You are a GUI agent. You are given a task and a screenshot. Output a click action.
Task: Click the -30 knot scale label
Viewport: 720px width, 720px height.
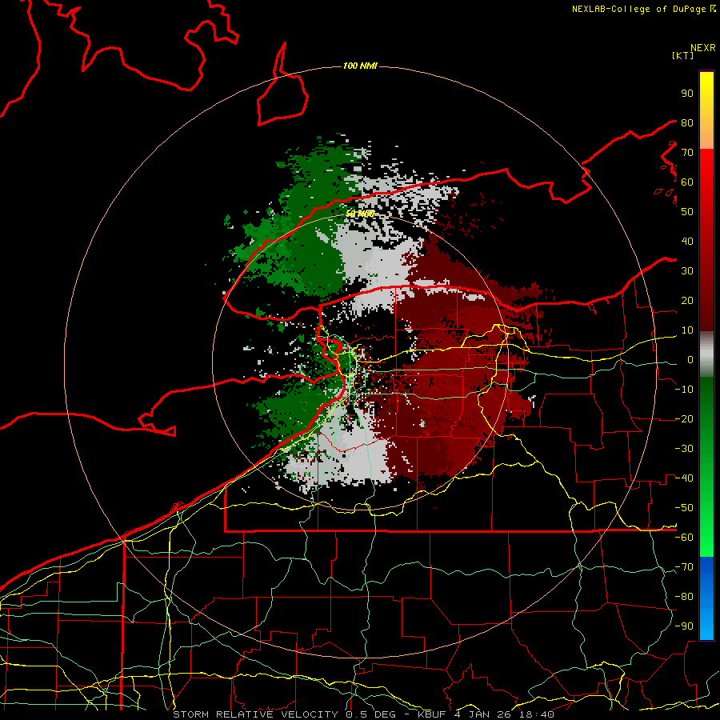tap(684, 449)
